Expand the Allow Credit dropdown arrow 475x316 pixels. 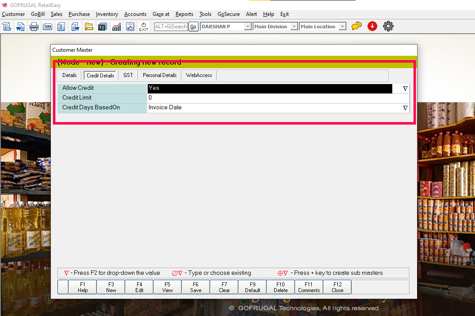pyautogui.click(x=405, y=89)
